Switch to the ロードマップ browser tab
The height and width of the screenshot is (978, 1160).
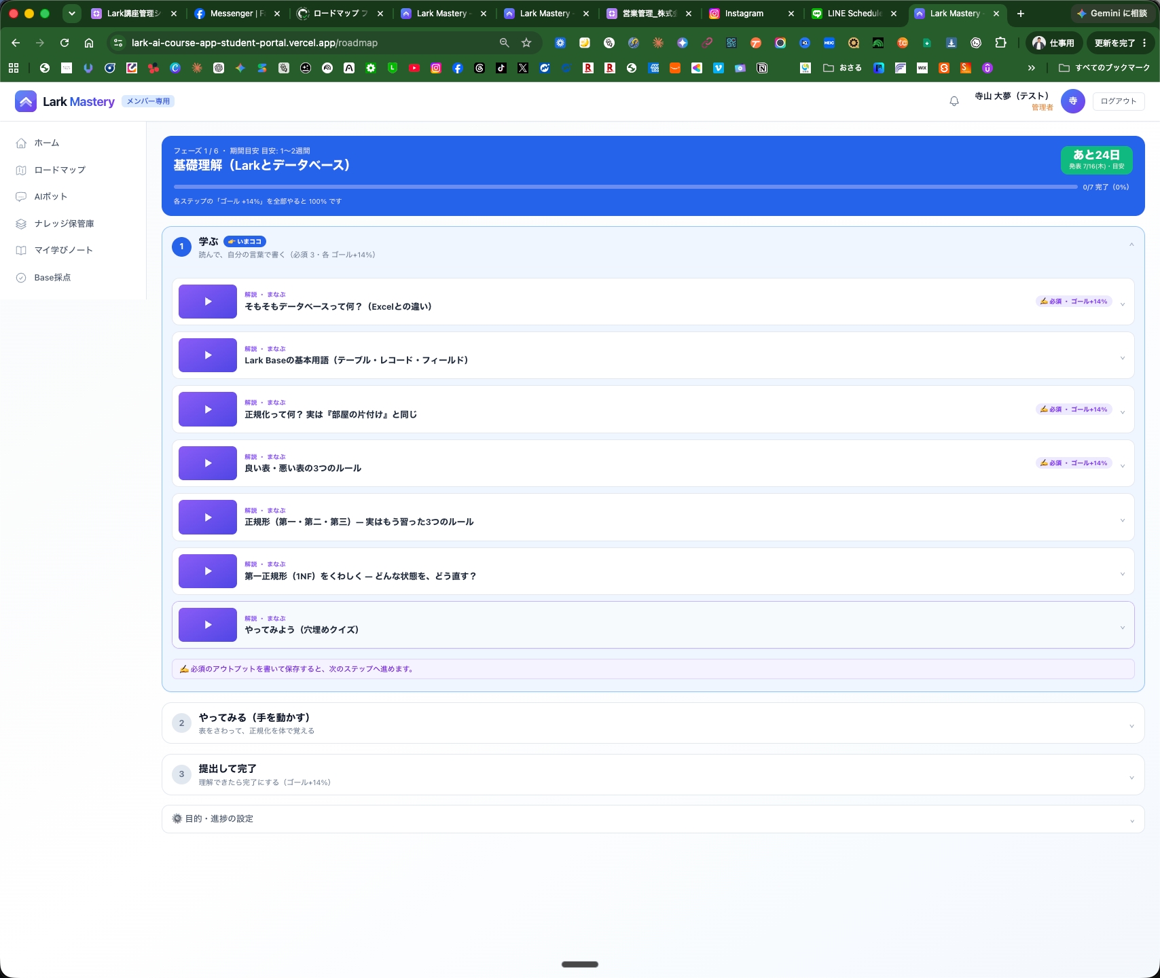click(340, 14)
